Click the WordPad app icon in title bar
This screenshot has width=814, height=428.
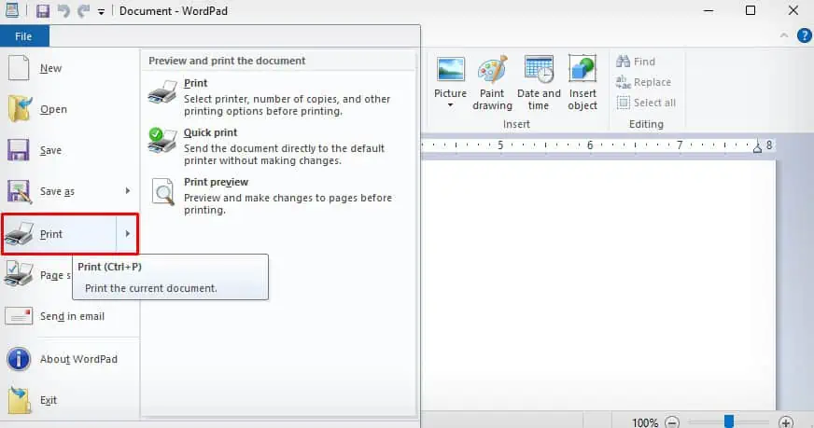tap(12, 10)
